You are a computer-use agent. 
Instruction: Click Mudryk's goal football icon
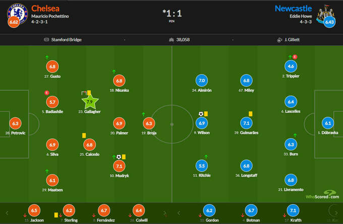click(x=119, y=157)
